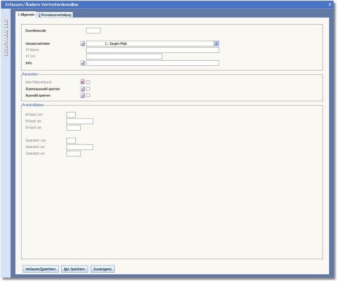Click the Nur Speichern button
Viewport: 338px width, 282px height.
[74, 269]
